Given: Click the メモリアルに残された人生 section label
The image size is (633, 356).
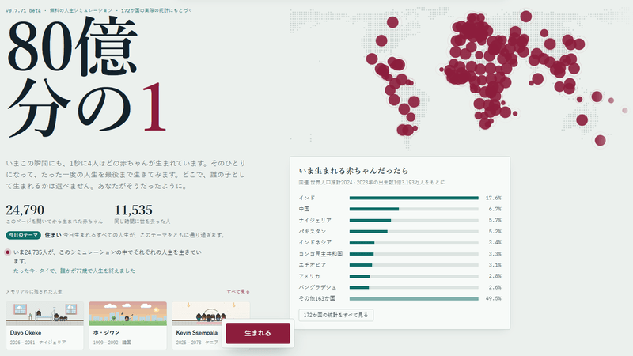Looking at the screenshot, I should coord(34,291).
